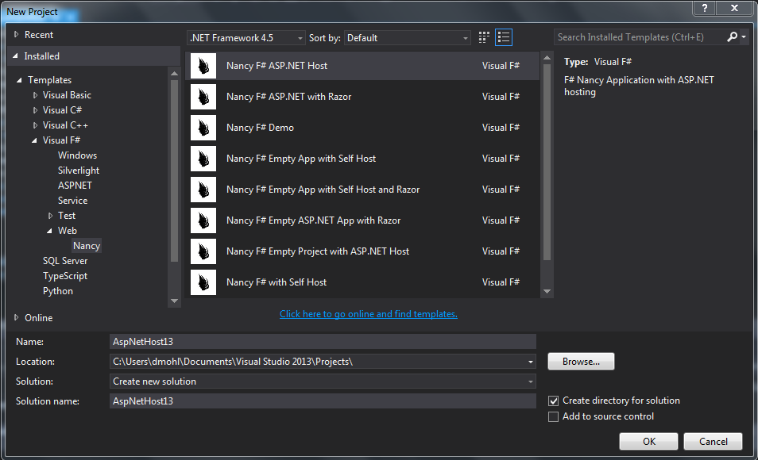
Task: Click tree pane scrollbar down arrow
Action: 175,301
